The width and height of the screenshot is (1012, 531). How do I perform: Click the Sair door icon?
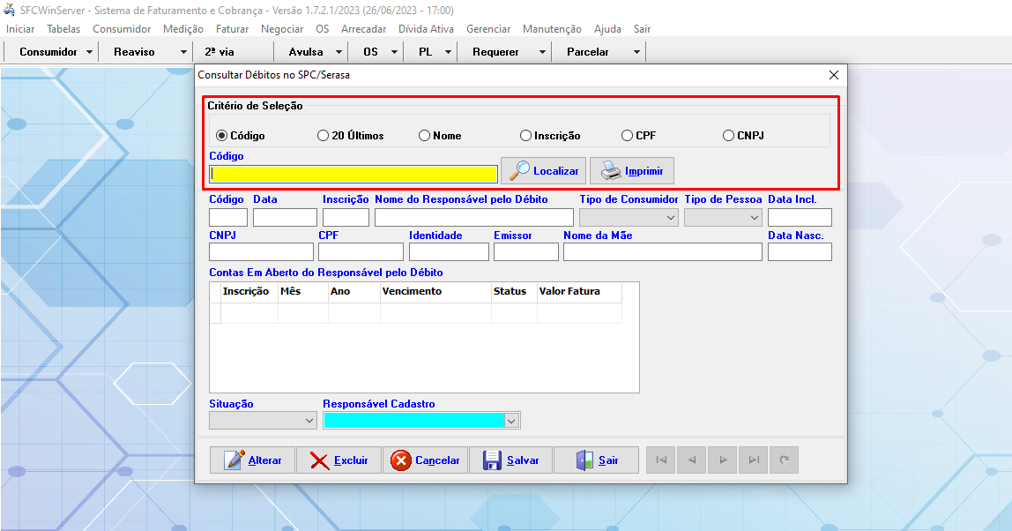point(585,460)
